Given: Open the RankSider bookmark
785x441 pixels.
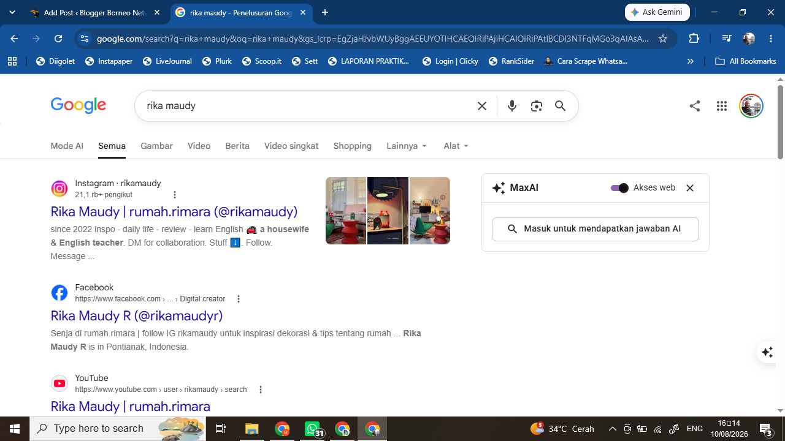Looking at the screenshot, I should tap(511, 61).
